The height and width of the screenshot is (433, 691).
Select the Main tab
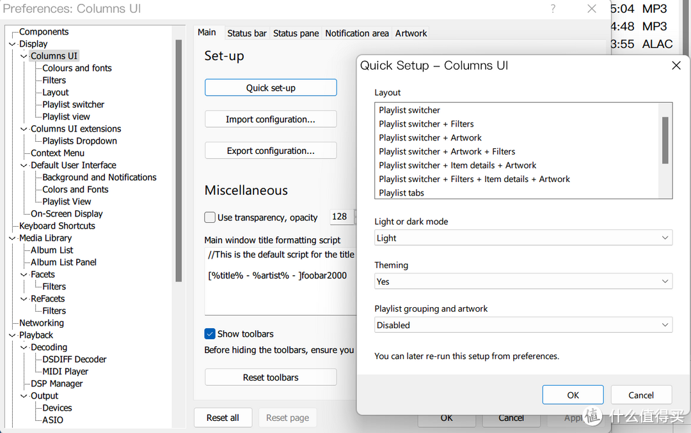pyautogui.click(x=207, y=32)
